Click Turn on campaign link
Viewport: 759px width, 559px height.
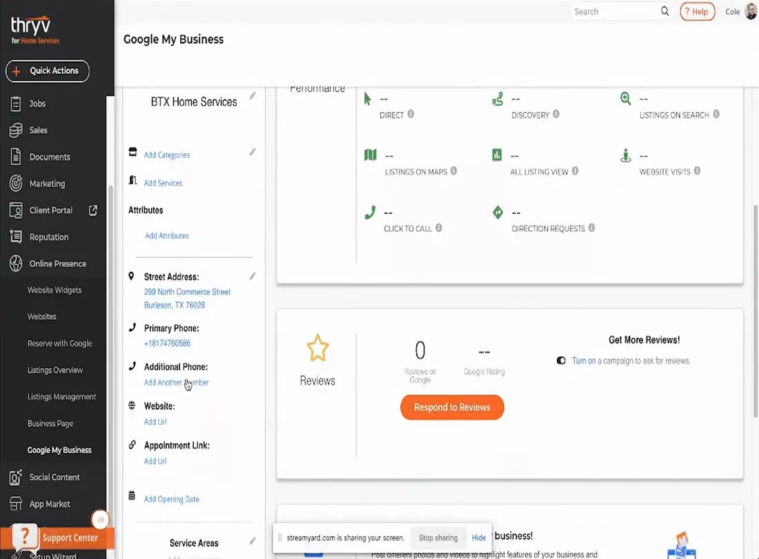pos(584,360)
